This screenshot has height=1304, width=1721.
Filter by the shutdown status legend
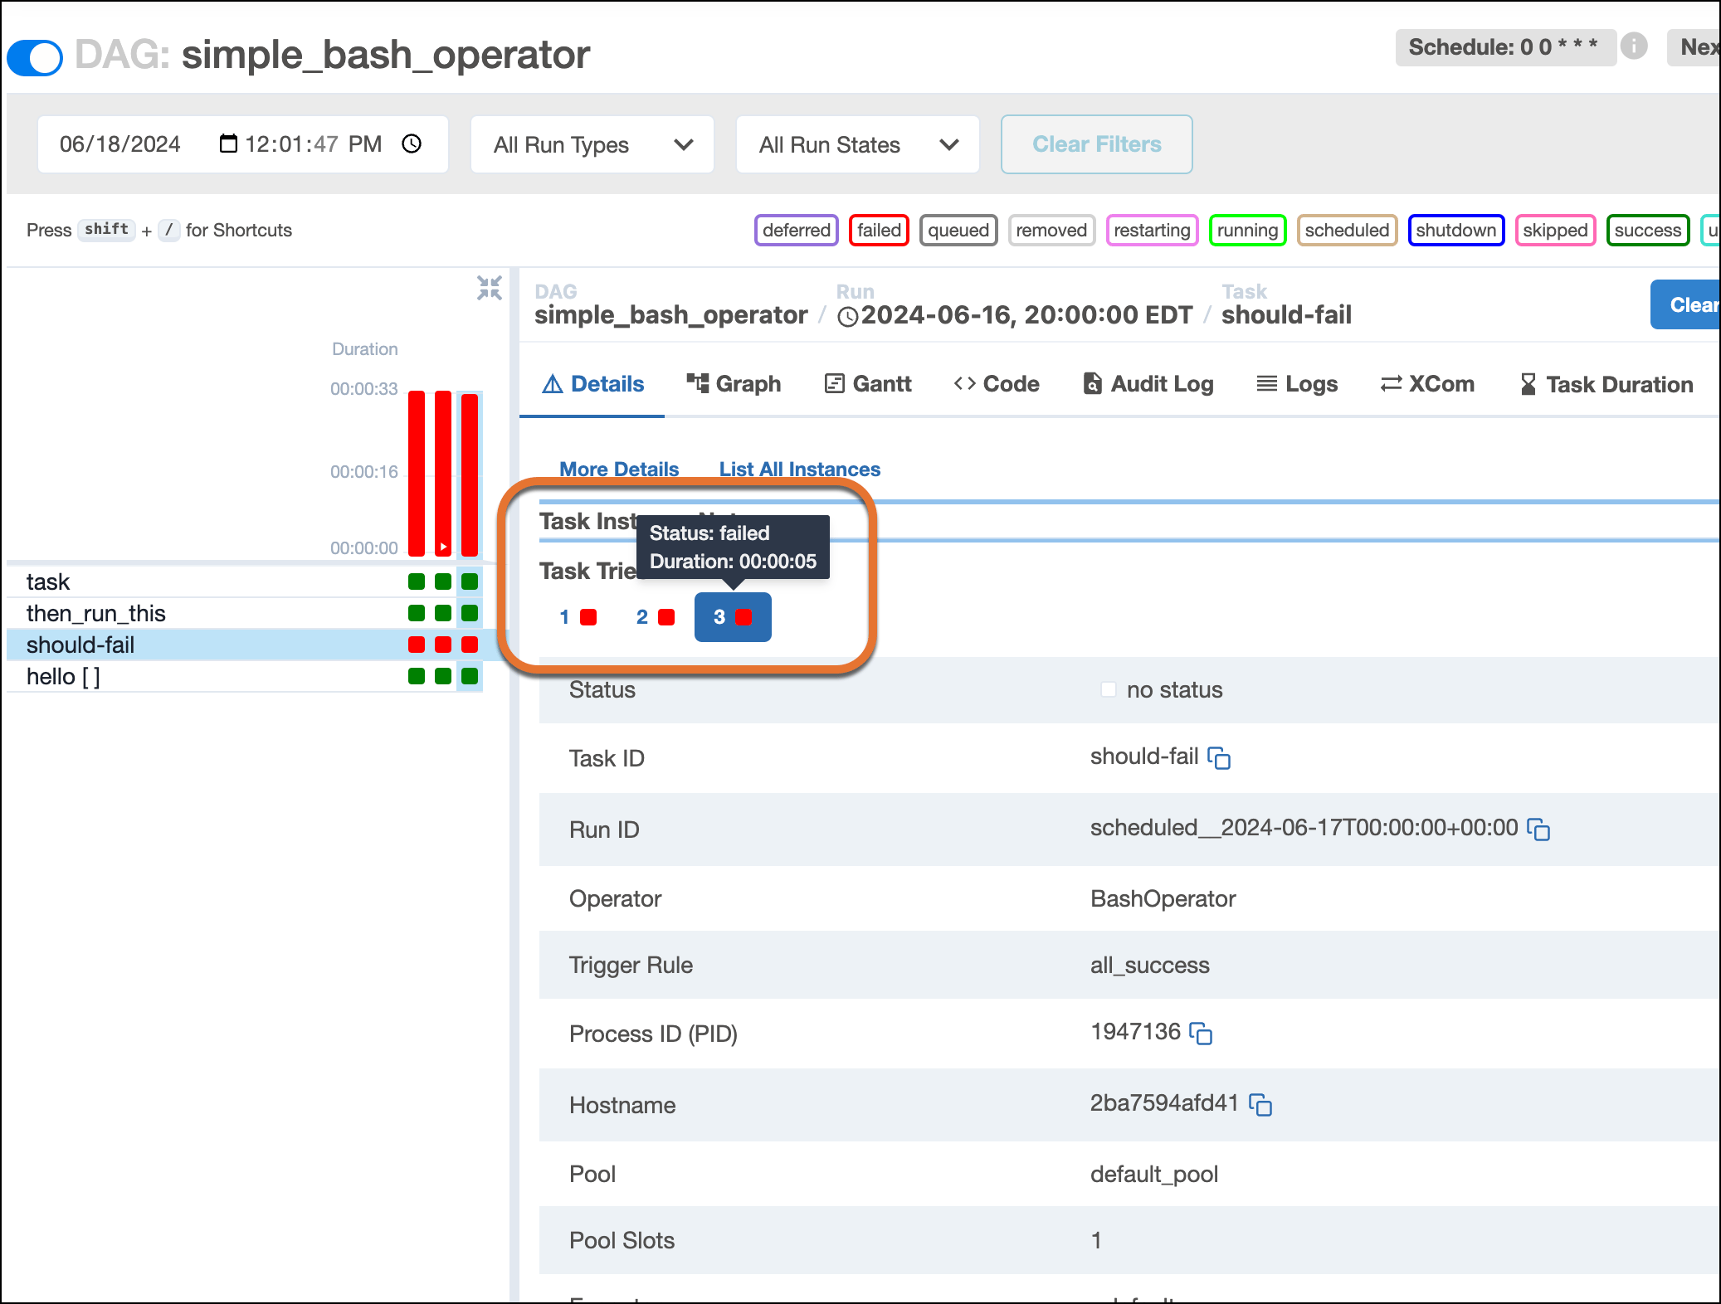1456,230
